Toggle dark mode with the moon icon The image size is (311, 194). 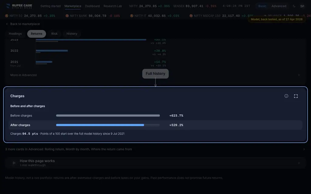click(294, 6)
